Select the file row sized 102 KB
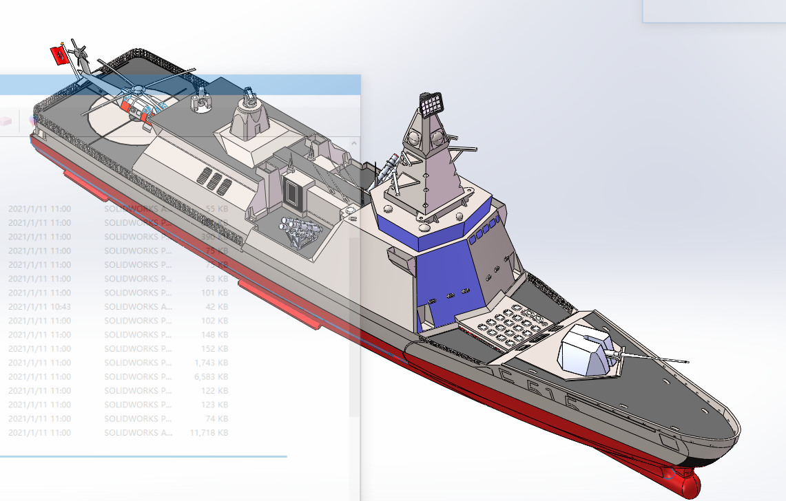The image size is (786, 501). [118, 321]
